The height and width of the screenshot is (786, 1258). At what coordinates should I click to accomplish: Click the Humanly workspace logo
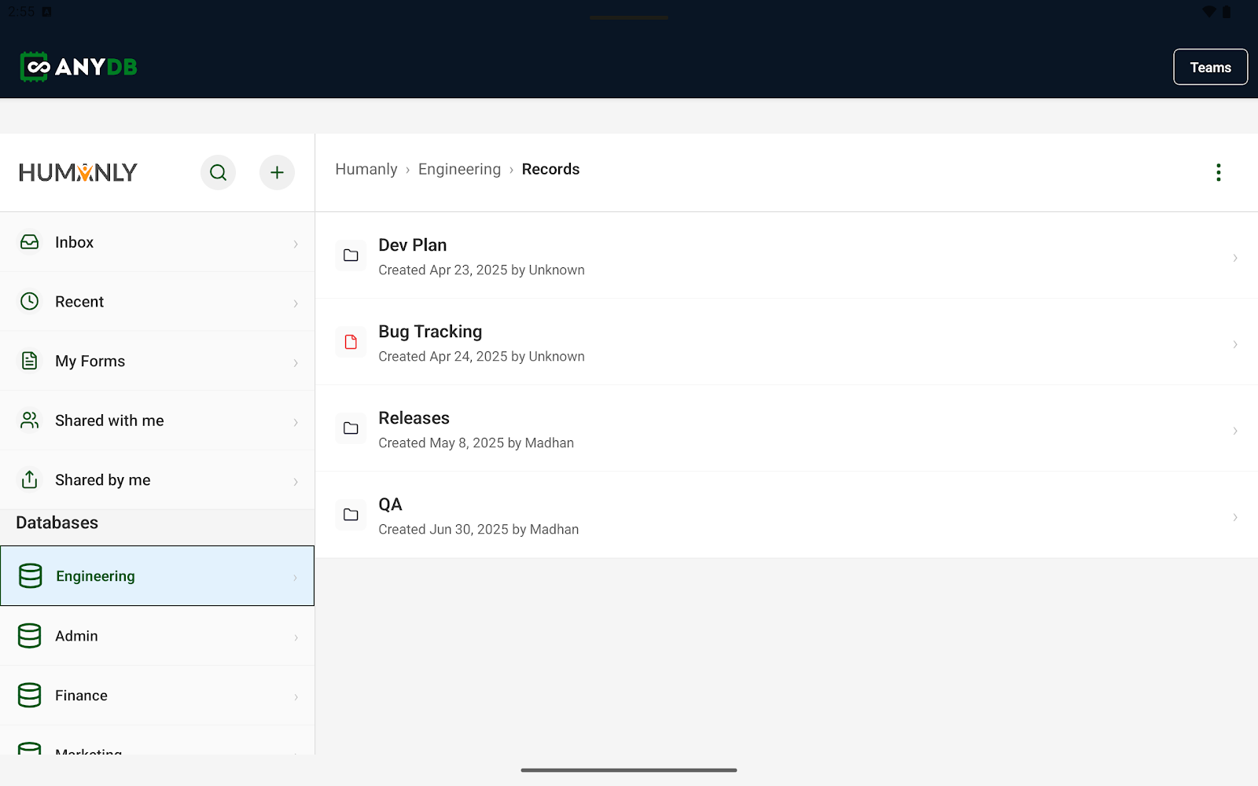(78, 172)
